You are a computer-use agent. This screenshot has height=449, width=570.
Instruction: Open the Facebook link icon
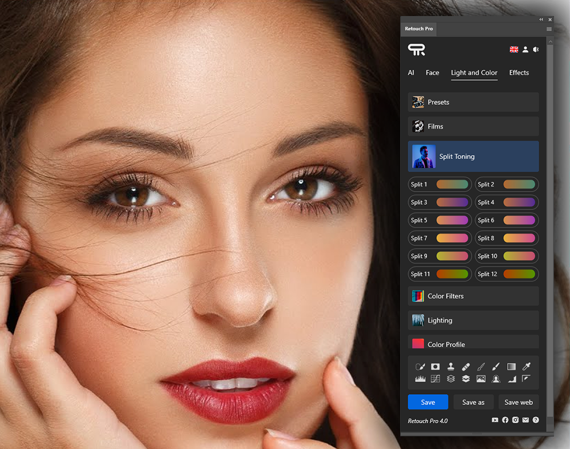coord(505,420)
